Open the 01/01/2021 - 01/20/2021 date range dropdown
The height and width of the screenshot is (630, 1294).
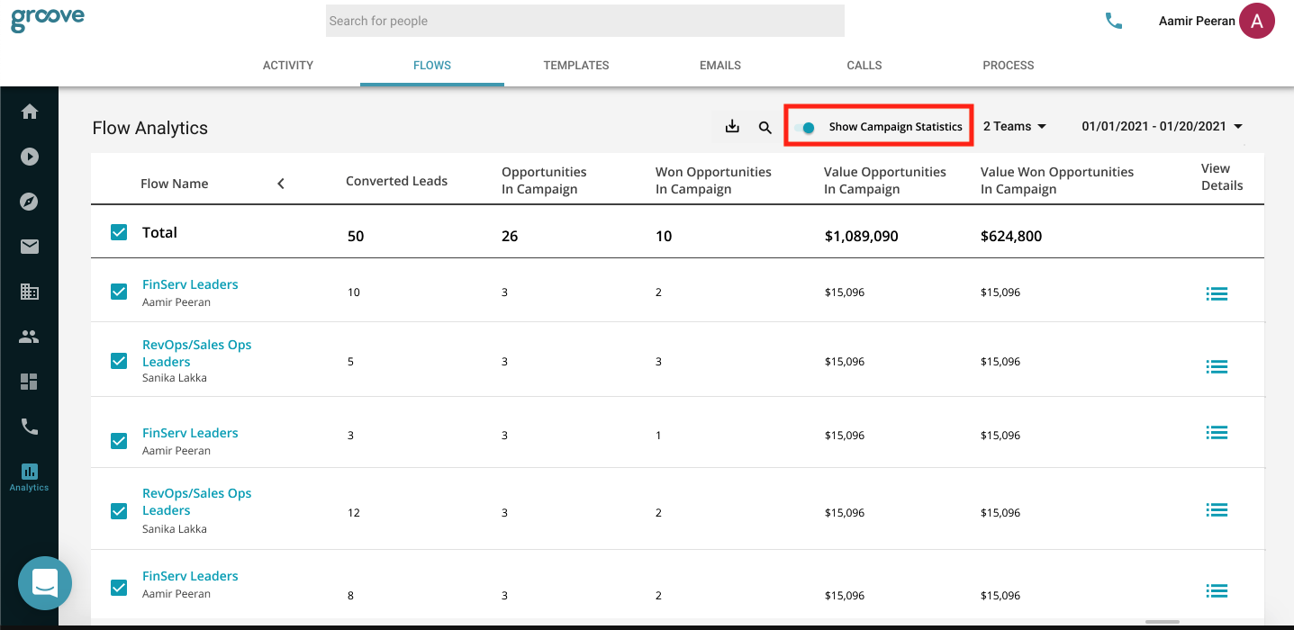1163,127
